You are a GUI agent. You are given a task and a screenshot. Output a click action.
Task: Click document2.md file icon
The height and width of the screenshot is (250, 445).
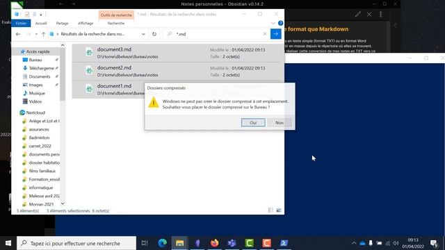[x=89, y=71]
